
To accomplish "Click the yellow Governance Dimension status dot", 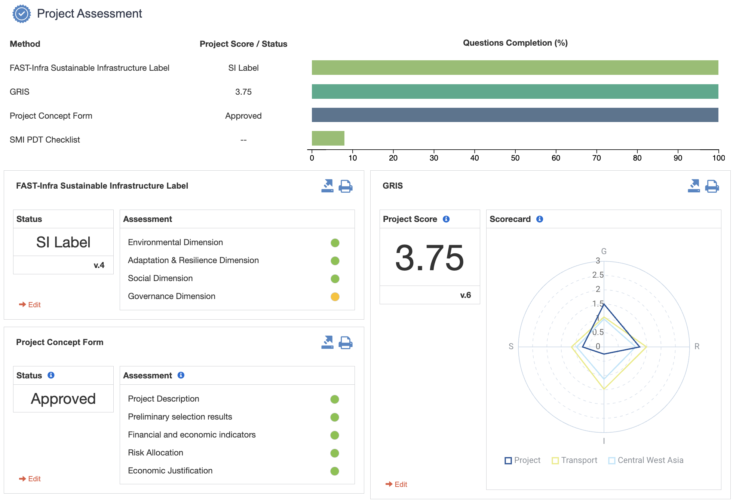I will tap(335, 296).
